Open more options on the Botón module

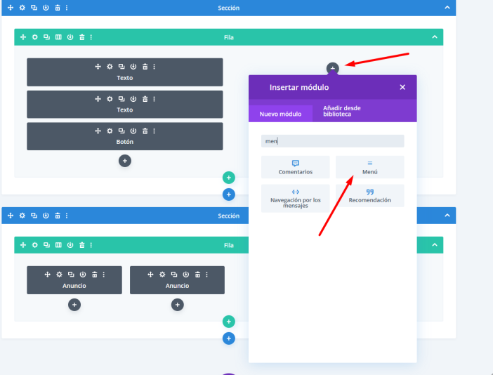[x=155, y=131]
